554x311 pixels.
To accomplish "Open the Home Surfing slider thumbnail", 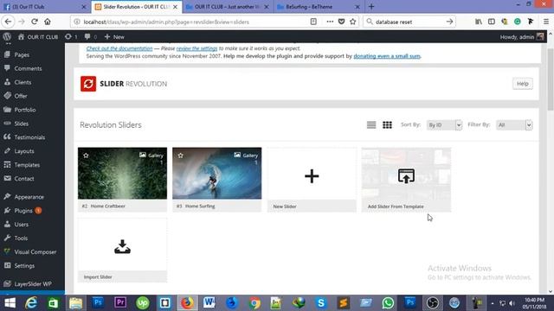I will point(217,173).
